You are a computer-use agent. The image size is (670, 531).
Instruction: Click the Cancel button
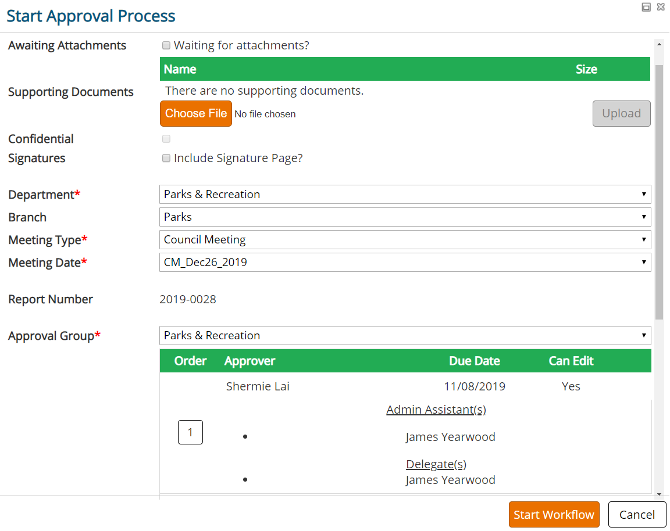637,514
